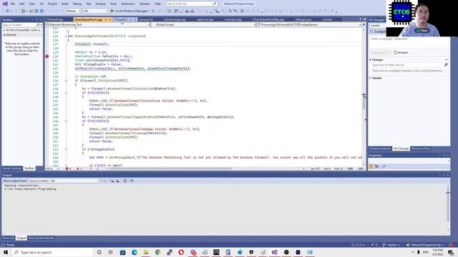Click Network Programming repository in status bar
The width and height of the screenshot is (458, 257).
point(425,245)
